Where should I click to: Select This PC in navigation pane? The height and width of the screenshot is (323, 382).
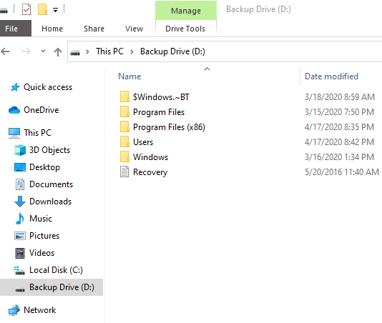pos(37,133)
